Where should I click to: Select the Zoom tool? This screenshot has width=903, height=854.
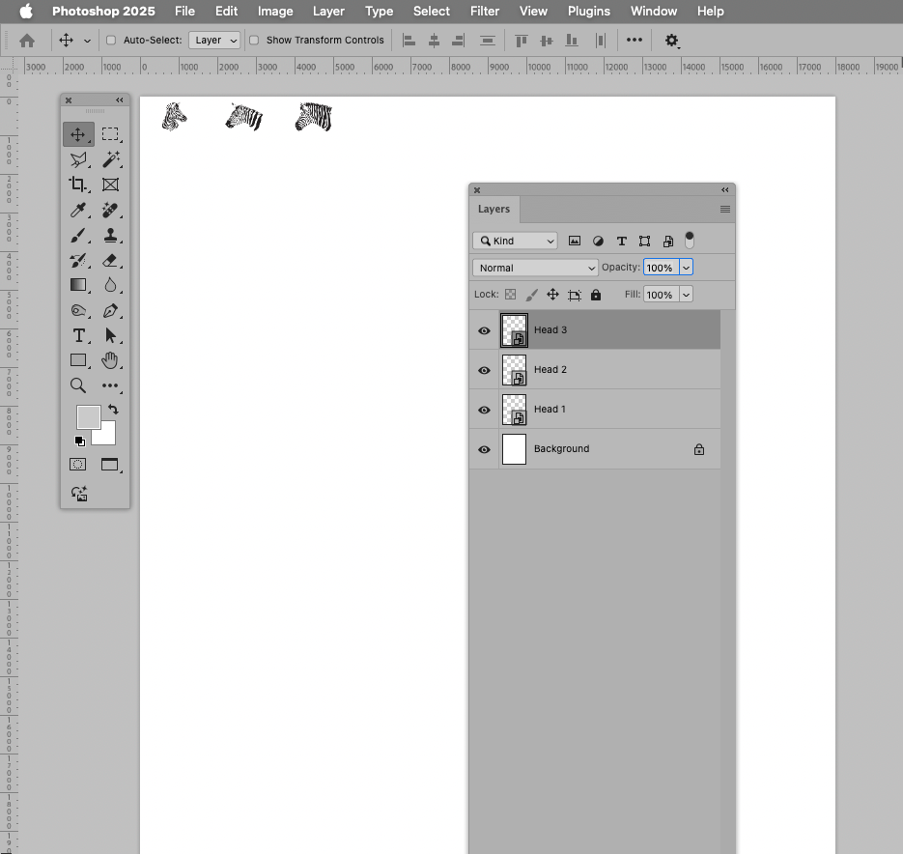click(x=78, y=385)
